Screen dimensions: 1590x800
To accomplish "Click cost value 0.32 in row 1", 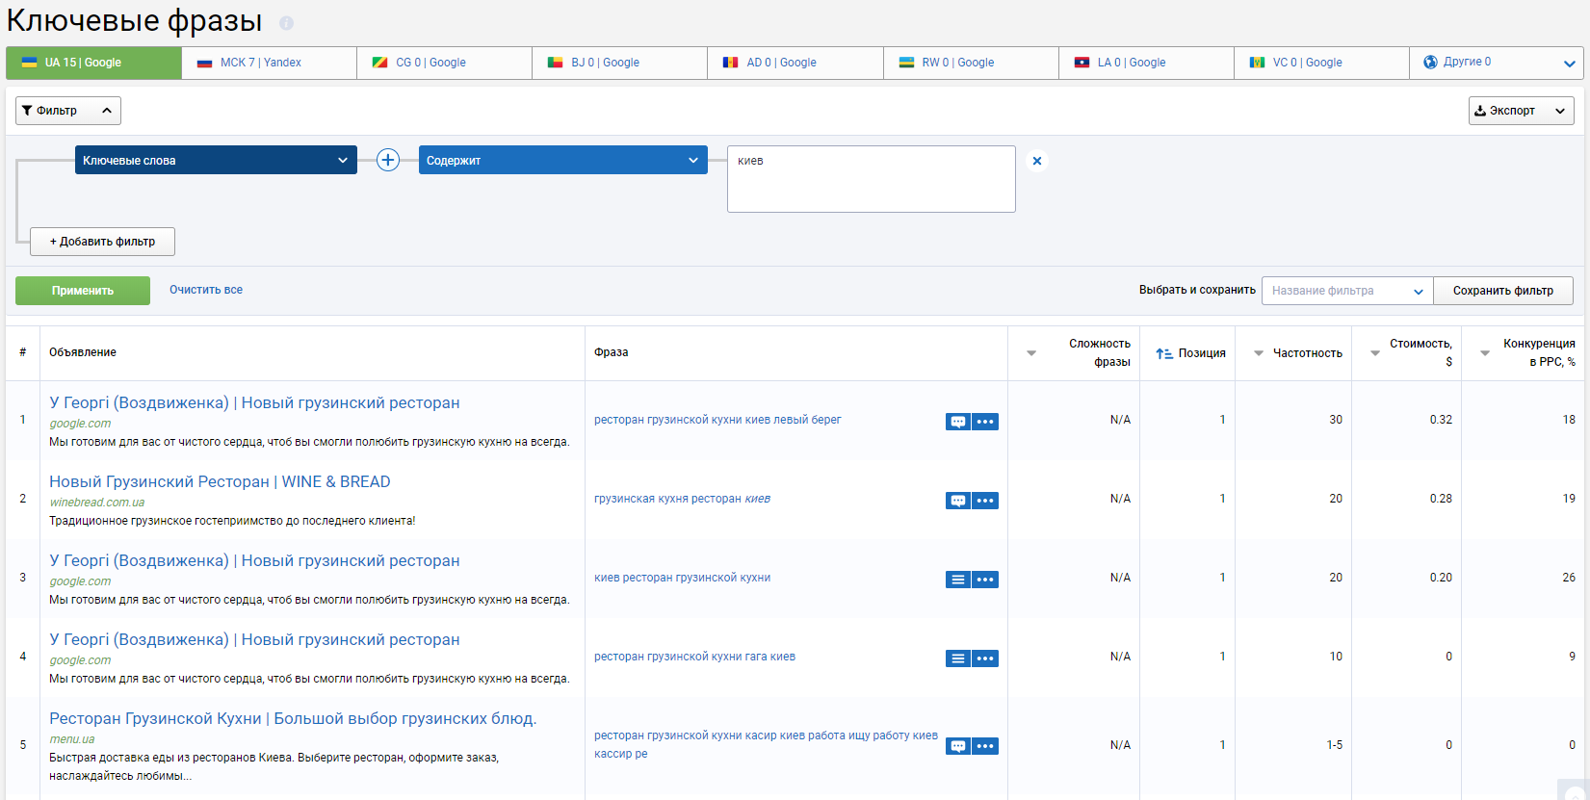I will (x=1441, y=420).
